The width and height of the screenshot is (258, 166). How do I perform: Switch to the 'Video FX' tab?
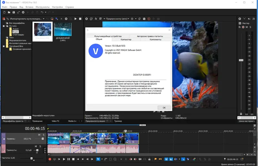(x=55, y=121)
